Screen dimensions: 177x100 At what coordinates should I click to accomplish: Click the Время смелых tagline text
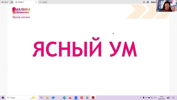click(21, 17)
